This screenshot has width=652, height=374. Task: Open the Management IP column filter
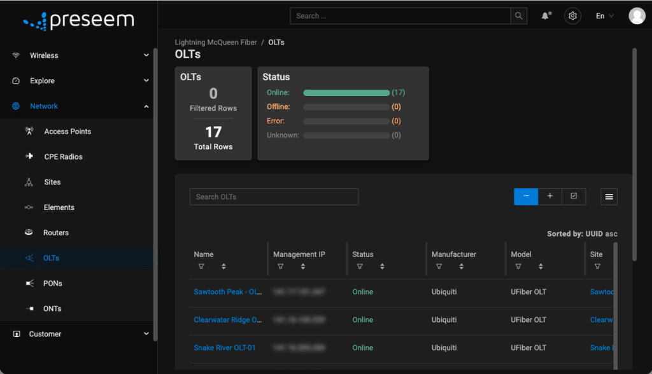281,267
